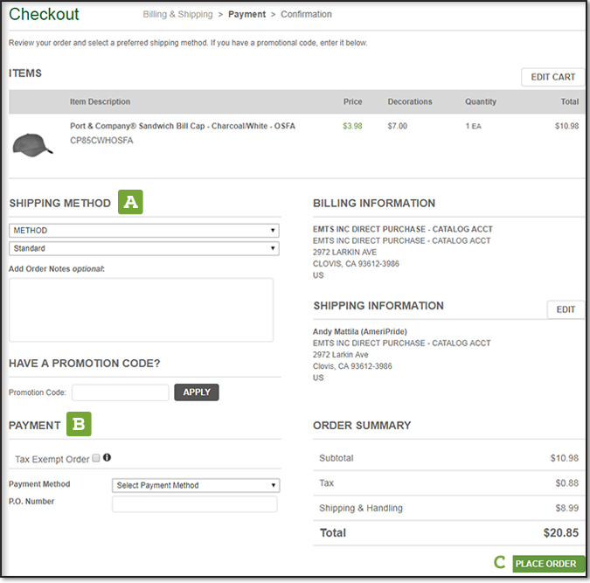This screenshot has height=583, width=590.
Task: Select the Payment breadcrumb step
Action: (246, 15)
